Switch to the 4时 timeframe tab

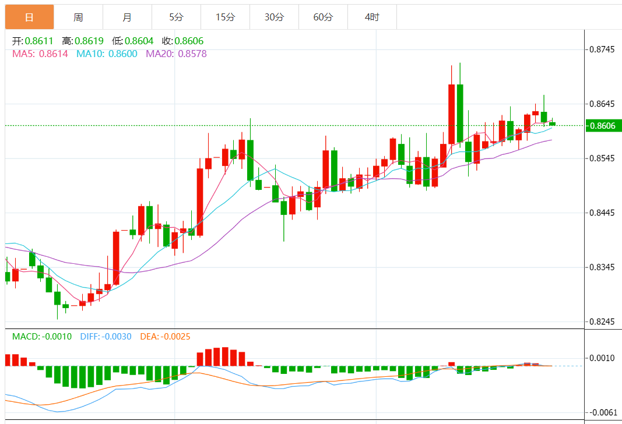coord(372,17)
